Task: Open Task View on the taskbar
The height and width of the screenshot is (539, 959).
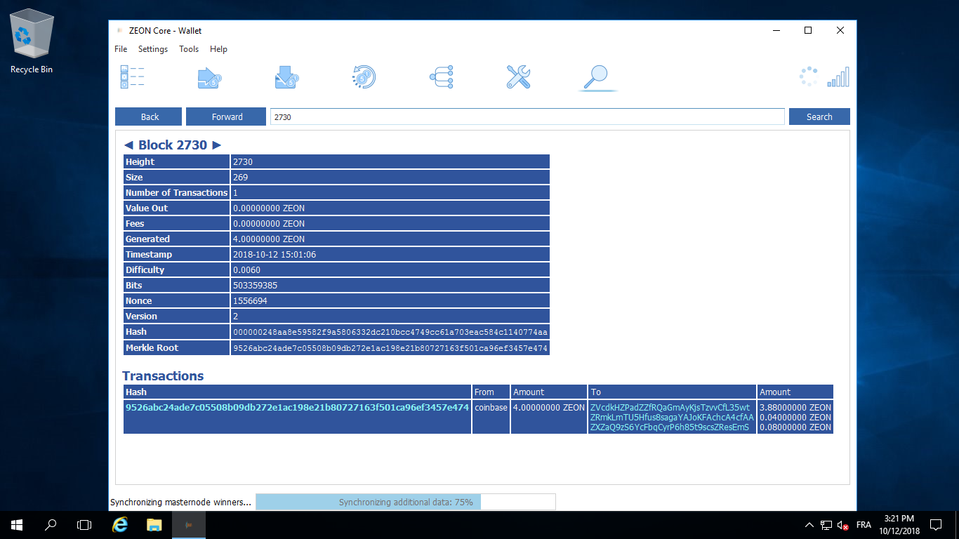Action: point(84,524)
